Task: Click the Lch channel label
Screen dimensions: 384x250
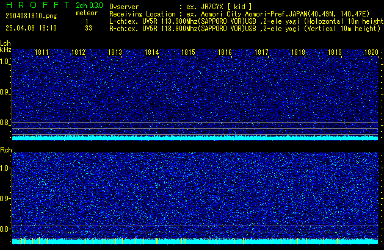Action: [x=5, y=43]
